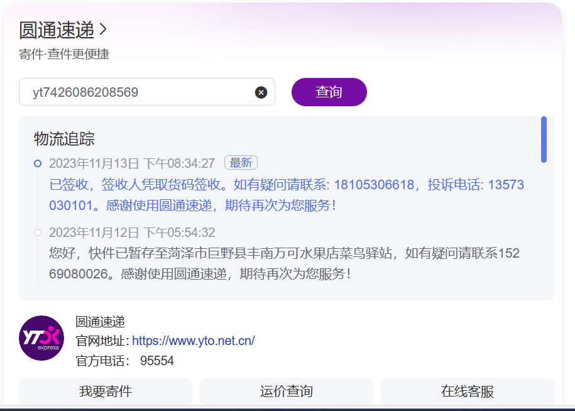The image size is (575, 411).
Task: Click the 官网地址 label
Action: click(x=102, y=341)
